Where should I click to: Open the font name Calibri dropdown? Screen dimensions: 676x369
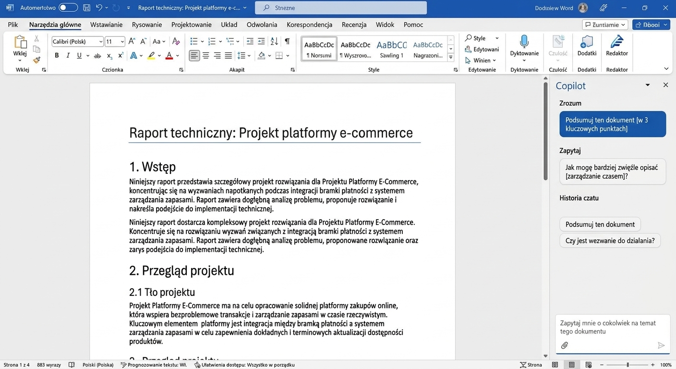[100, 42]
